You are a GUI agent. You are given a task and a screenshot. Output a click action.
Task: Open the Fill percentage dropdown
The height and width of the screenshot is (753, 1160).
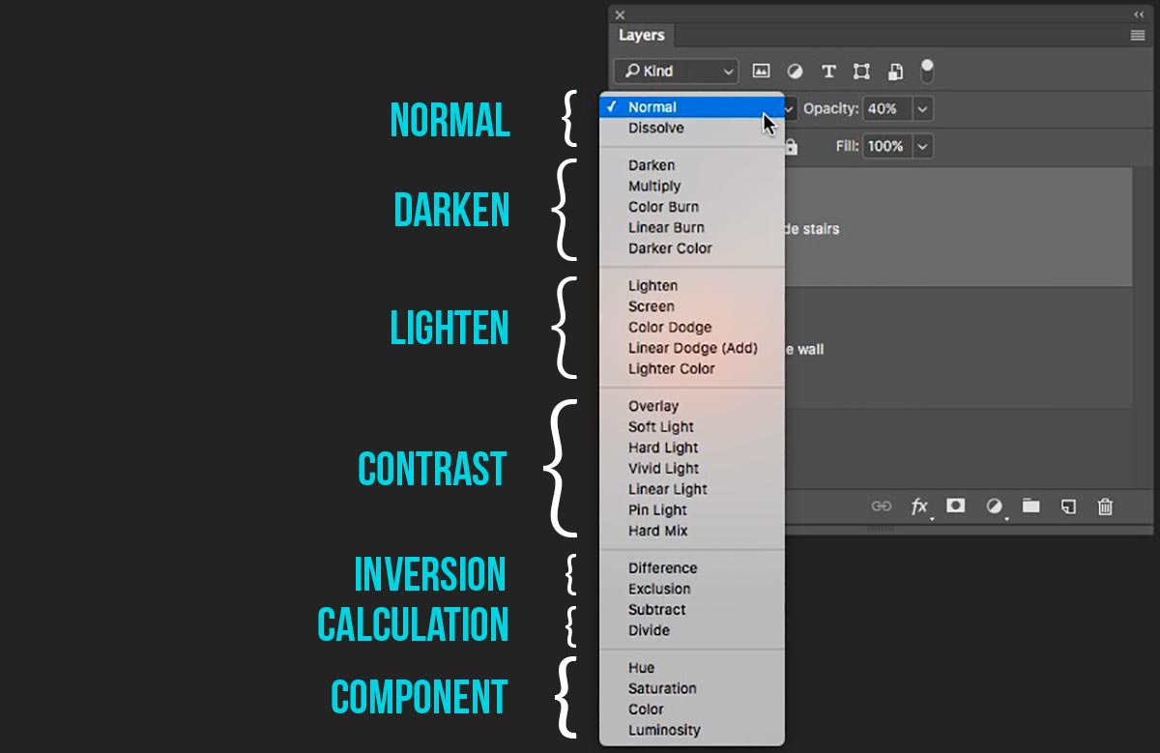click(924, 146)
